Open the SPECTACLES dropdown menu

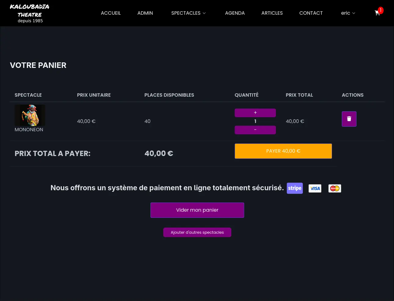click(186, 13)
